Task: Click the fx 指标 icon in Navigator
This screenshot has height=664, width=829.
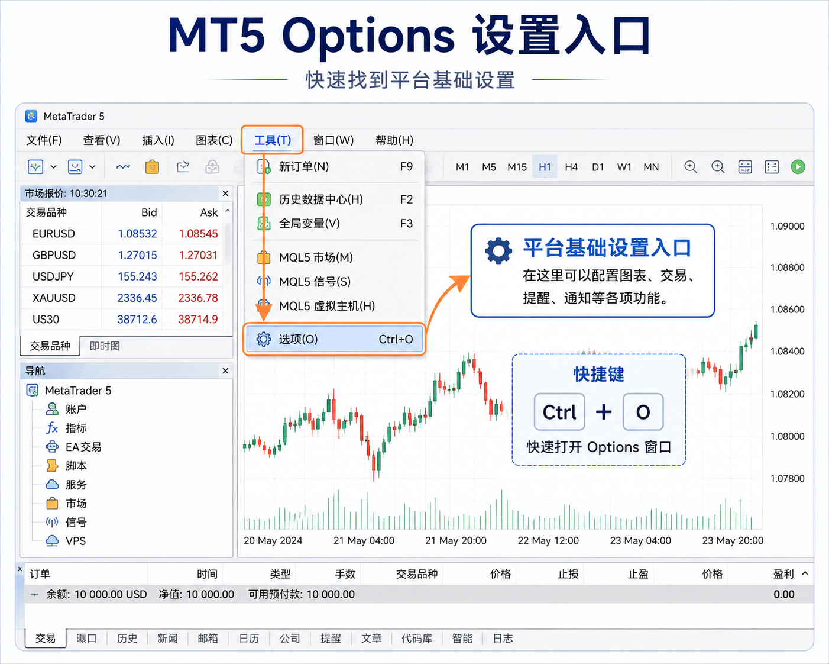Action: click(52, 428)
